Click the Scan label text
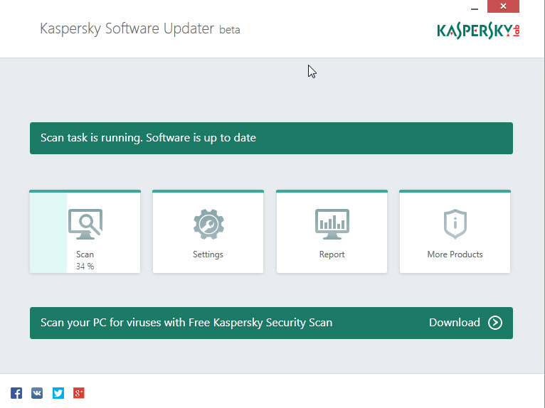 pos(85,254)
